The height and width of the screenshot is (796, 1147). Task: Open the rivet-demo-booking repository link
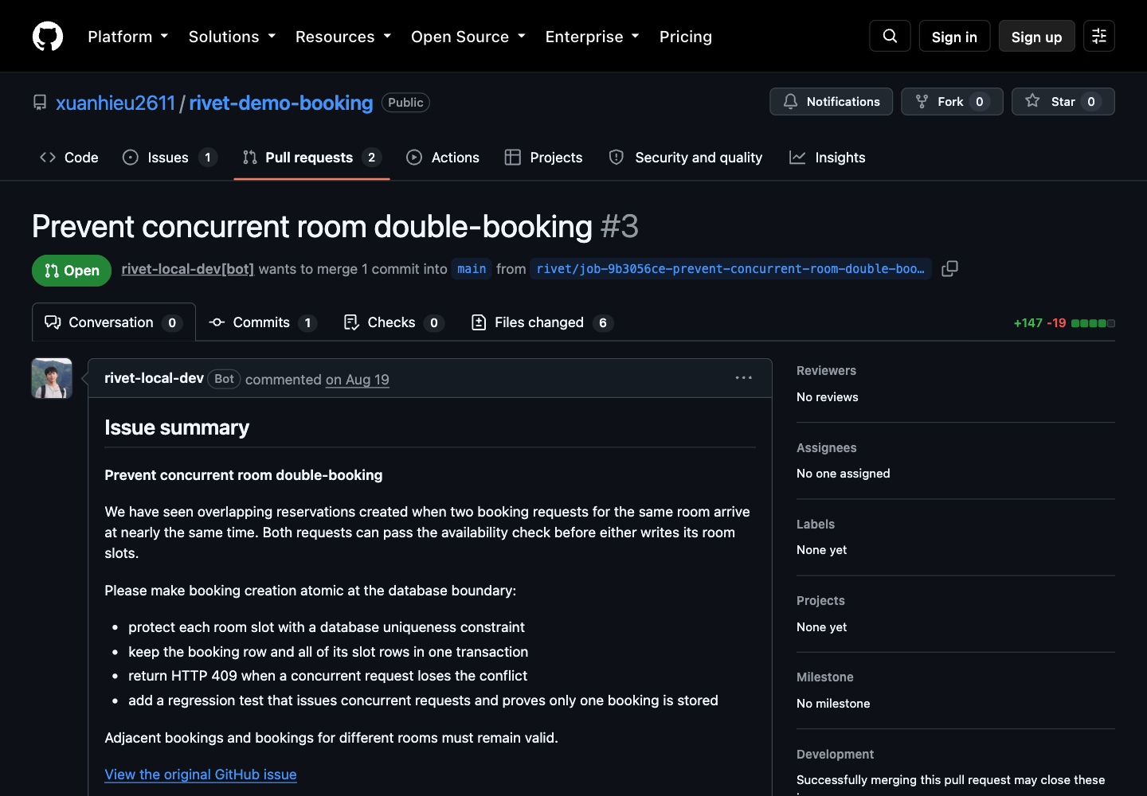point(280,103)
